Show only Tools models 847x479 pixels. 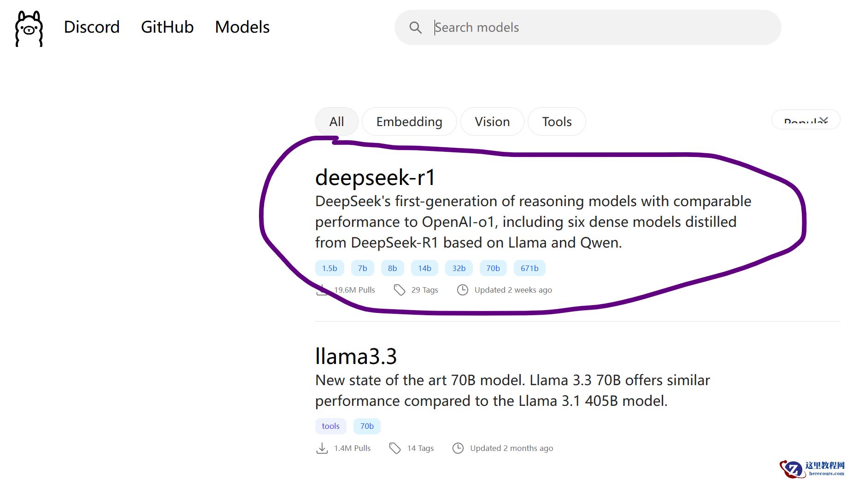[x=557, y=121]
